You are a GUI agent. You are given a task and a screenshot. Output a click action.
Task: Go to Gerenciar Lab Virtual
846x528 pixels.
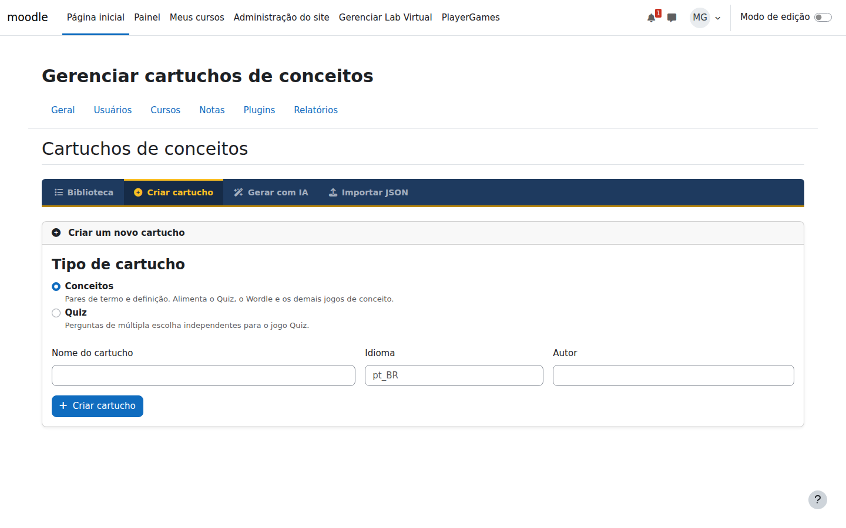click(x=385, y=18)
